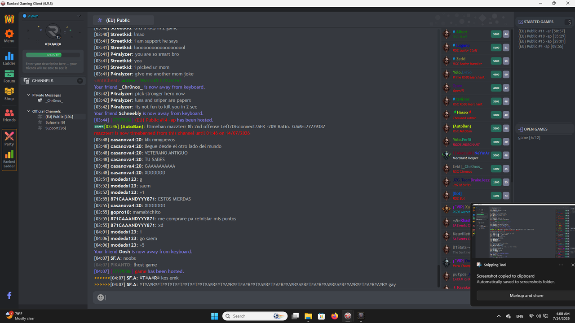The width and height of the screenshot is (575, 323).
Task: Add a channel with the plus icon
Action: click(x=80, y=81)
